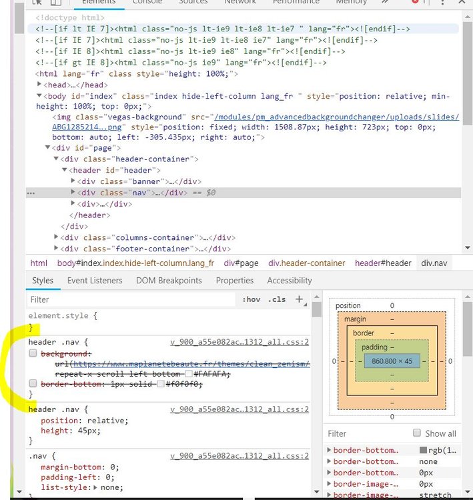Screen dimensions: 473x500
Task: Open stylesheet link for first header .nav rule
Action: (240, 342)
